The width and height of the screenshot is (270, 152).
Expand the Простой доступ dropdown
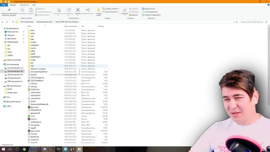110,12
